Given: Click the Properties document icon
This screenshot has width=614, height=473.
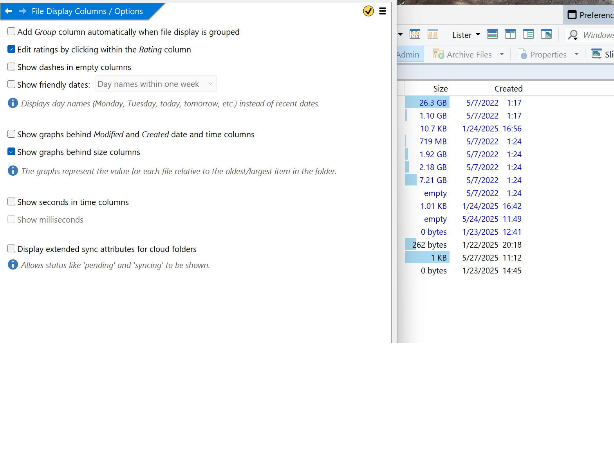Looking at the screenshot, I should 522,54.
